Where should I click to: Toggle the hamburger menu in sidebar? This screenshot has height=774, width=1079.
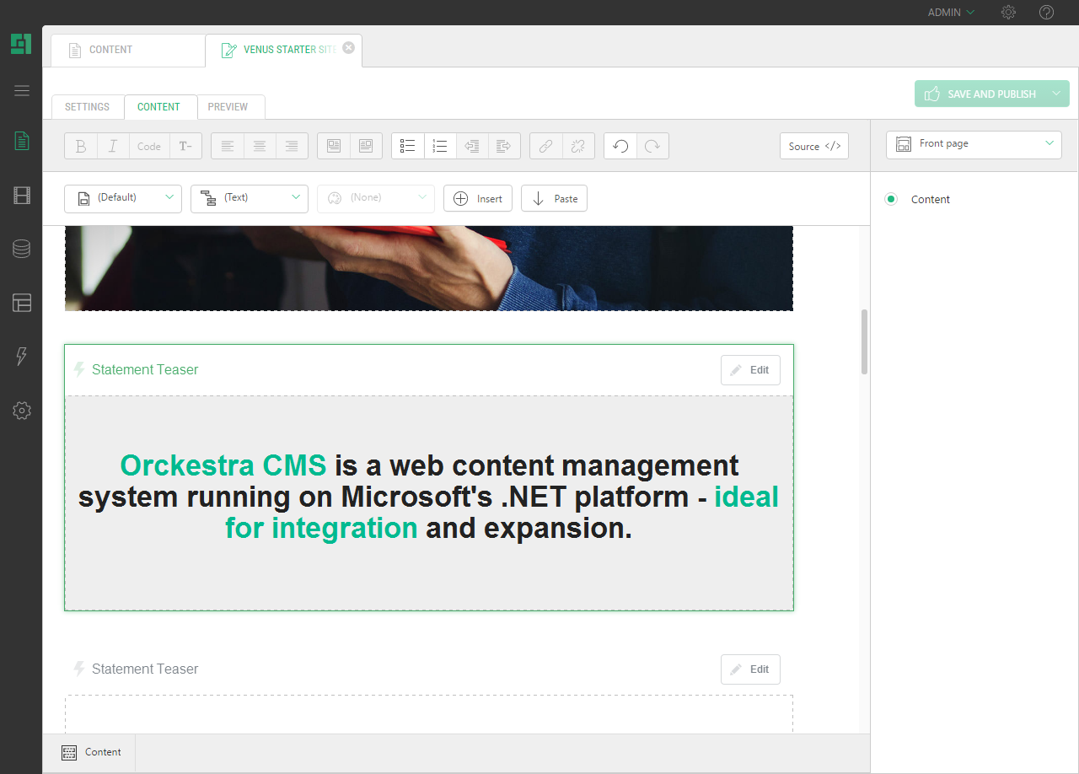point(22,91)
